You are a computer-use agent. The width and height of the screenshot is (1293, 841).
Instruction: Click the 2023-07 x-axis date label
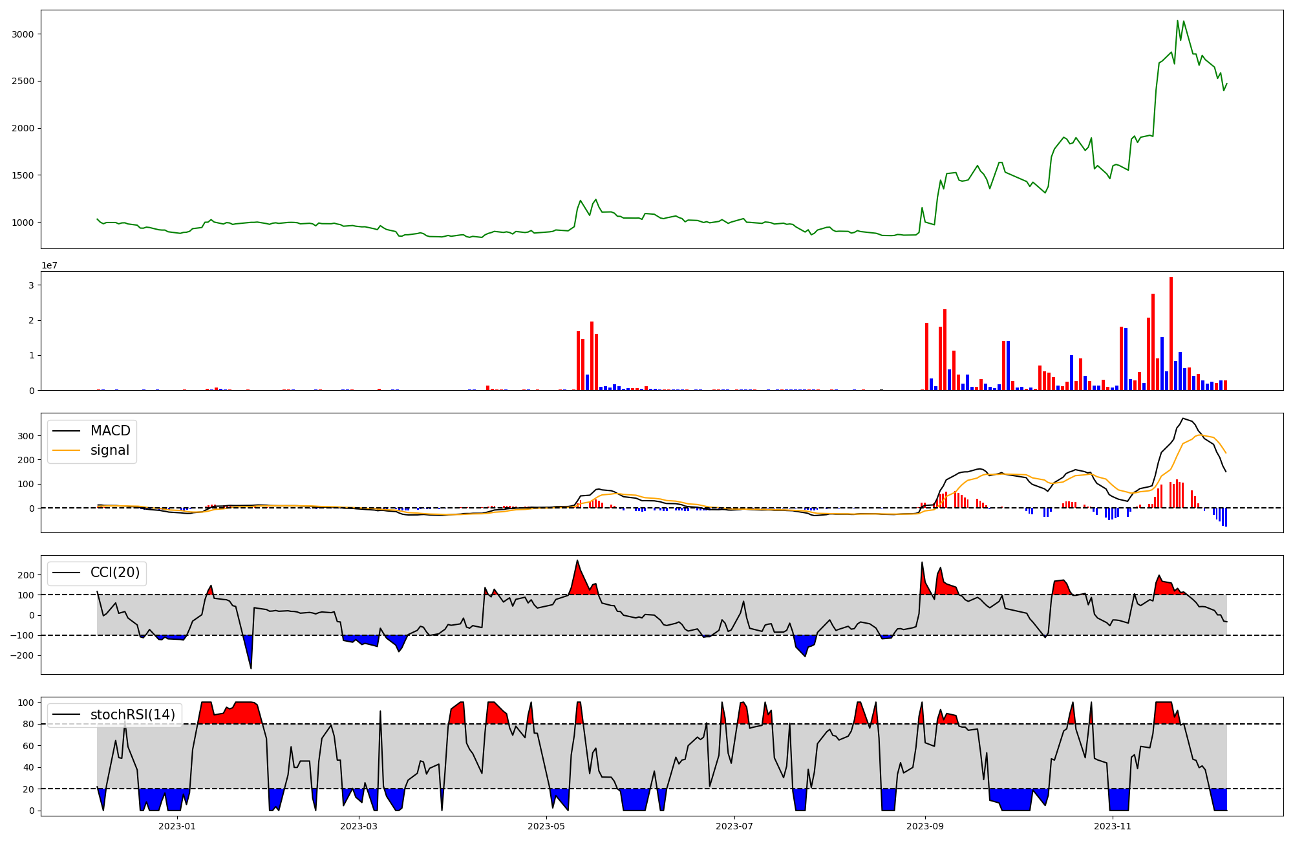734,826
